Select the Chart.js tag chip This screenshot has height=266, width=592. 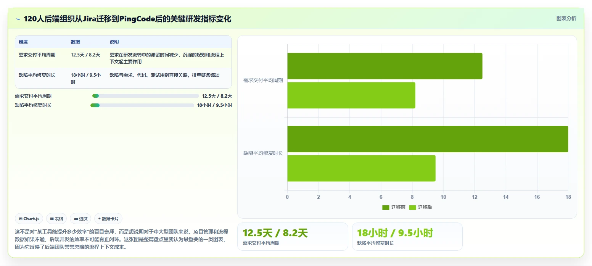(29, 219)
